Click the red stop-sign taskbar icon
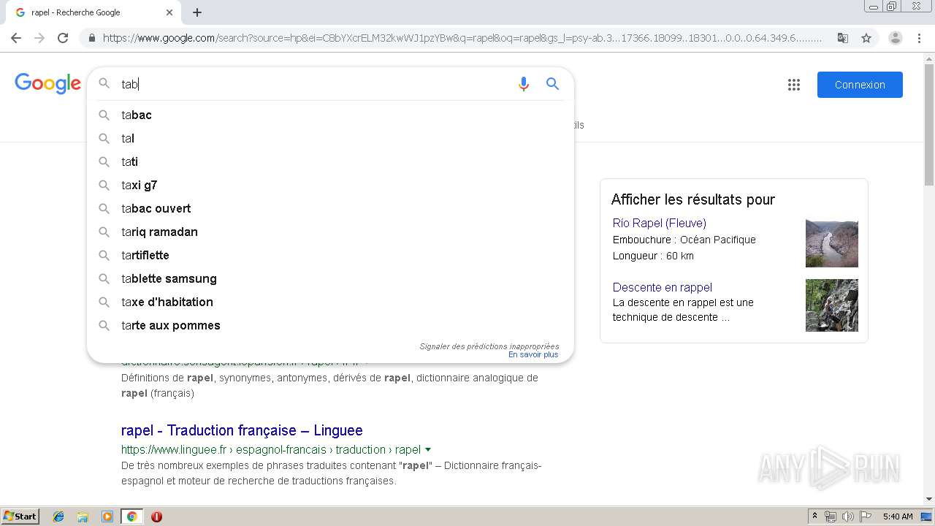Screen dimensions: 935x526 156,517
